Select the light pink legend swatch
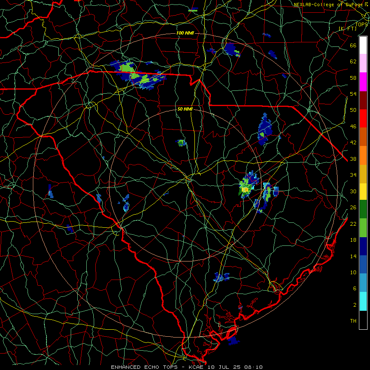This screenshot has height=370, width=370. (363, 63)
